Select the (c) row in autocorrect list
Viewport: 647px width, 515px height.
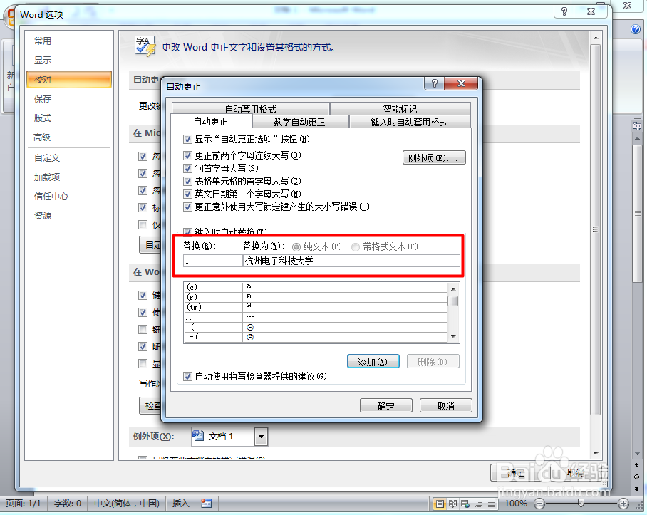[315, 287]
